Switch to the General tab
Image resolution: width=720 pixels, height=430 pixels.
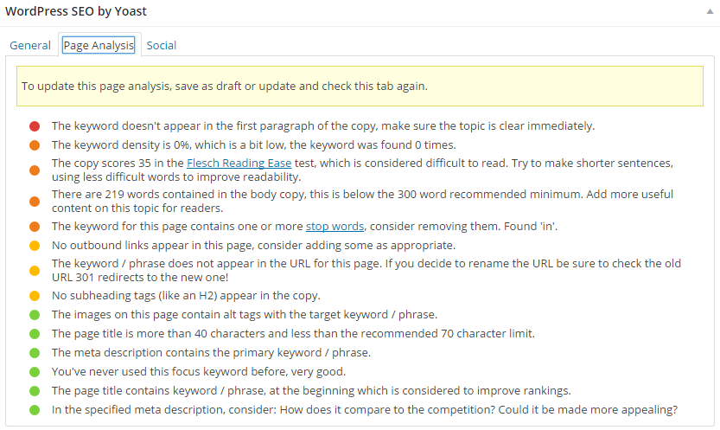click(30, 46)
